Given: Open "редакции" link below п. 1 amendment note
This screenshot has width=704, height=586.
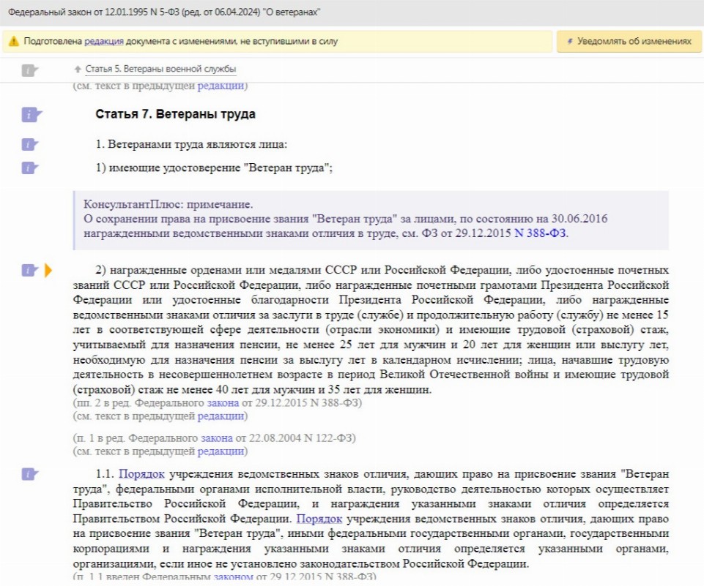Looking at the screenshot, I should [221, 451].
